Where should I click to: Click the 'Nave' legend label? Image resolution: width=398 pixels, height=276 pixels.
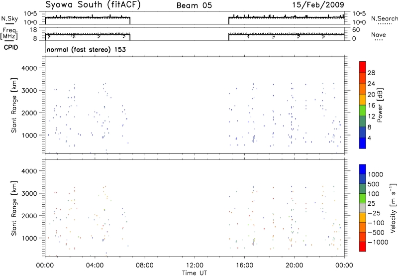379,34
